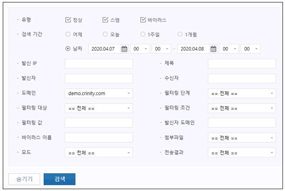Viewport: 285px width, 191px height.
Task: Open the start minute dropdown
Action: [x=162, y=49]
